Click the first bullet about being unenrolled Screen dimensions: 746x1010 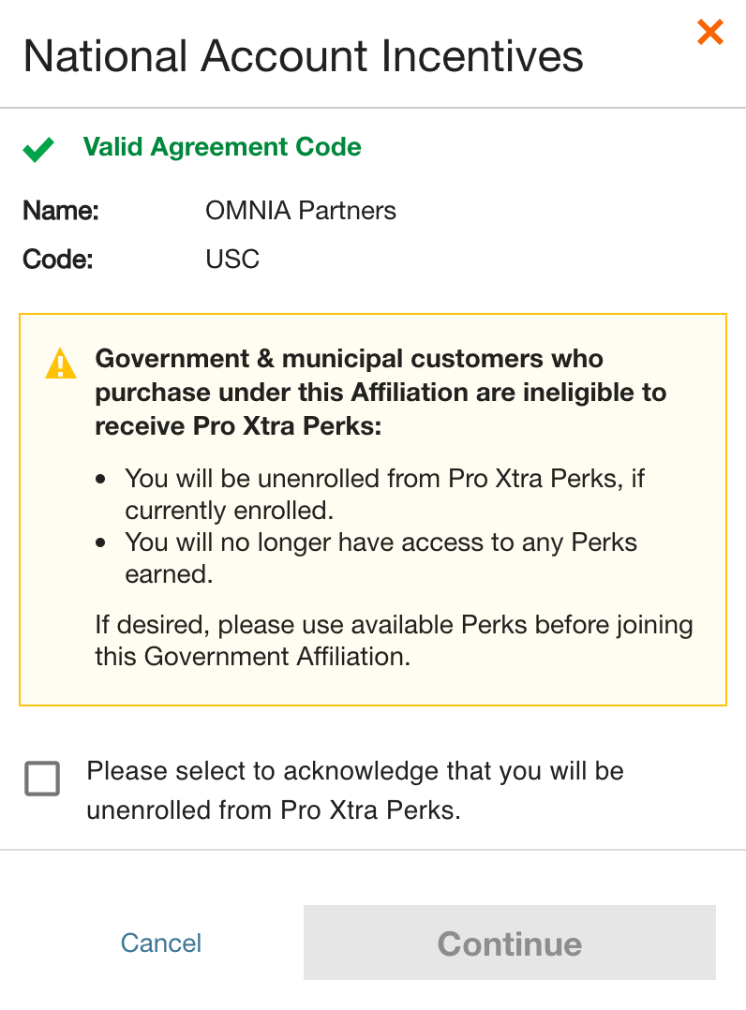pos(384,494)
